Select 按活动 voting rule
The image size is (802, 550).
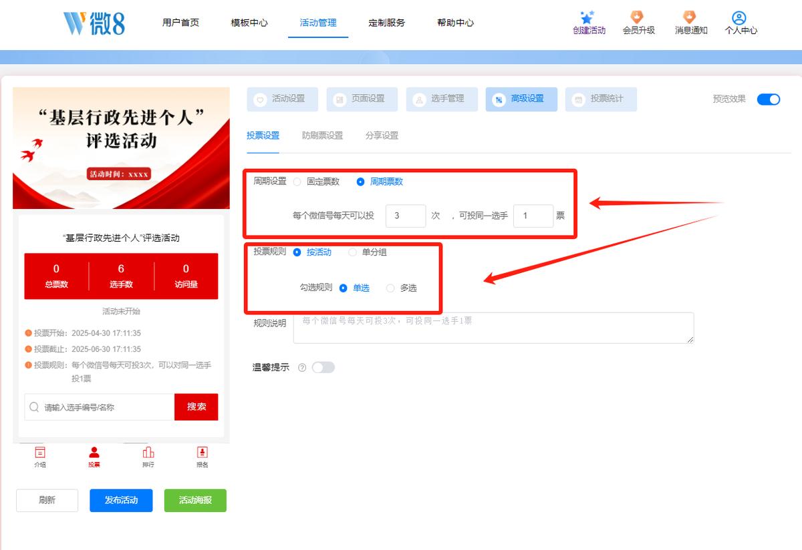[297, 252]
